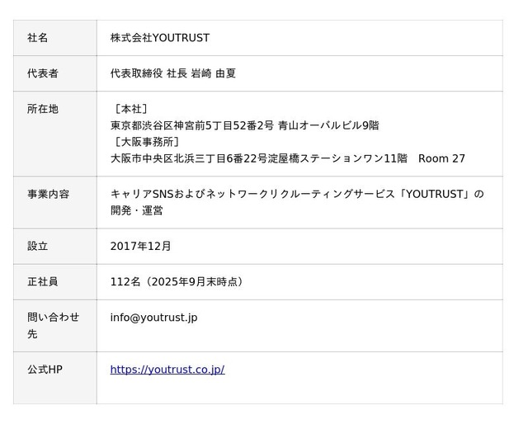Click the 代表者 row label
This screenshot has height=424, width=528.
tap(43, 73)
